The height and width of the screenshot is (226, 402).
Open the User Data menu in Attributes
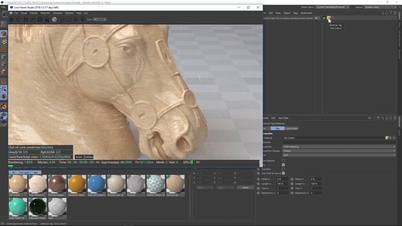pyautogui.click(x=283, y=118)
